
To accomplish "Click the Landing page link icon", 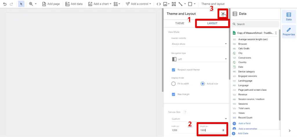I will [234, 81].
